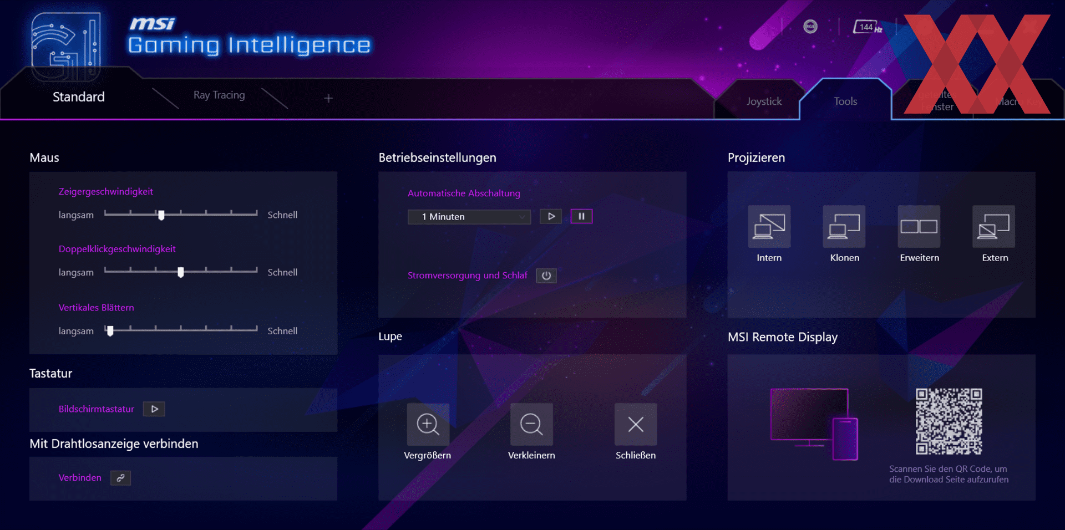This screenshot has height=530, width=1065.
Task: Click the Schließen magnifier icon
Action: click(x=636, y=424)
